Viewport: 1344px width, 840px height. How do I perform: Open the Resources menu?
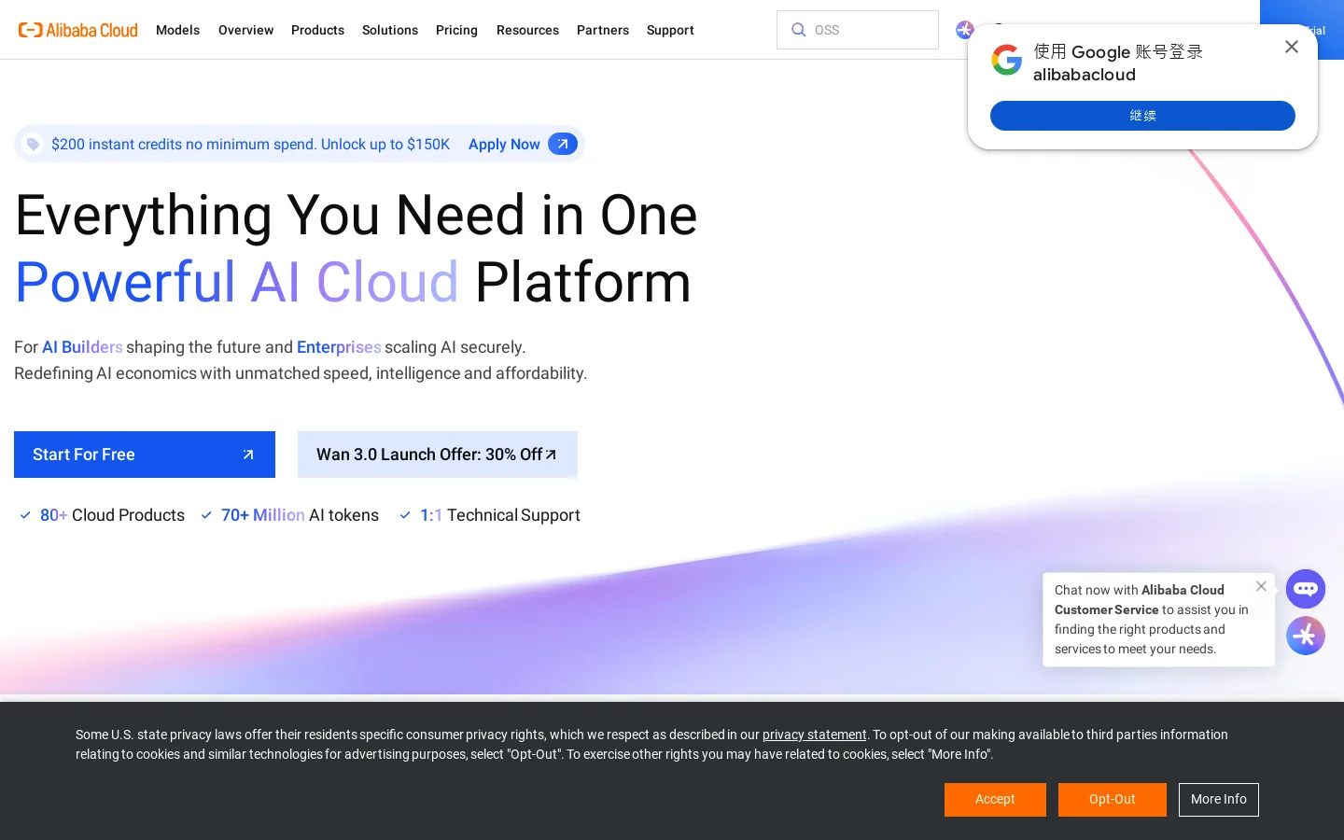click(x=527, y=30)
